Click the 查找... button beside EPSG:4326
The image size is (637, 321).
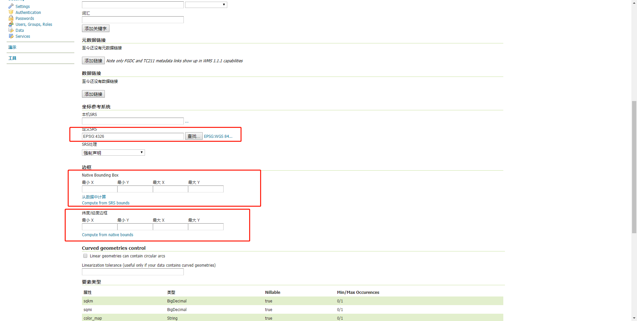click(x=193, y=136)
